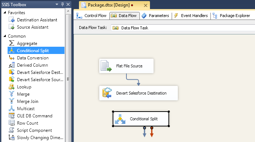Click the Lookup icon in toolbox
The height and width of the screenshot is (142, 255).
coord(12,87)
